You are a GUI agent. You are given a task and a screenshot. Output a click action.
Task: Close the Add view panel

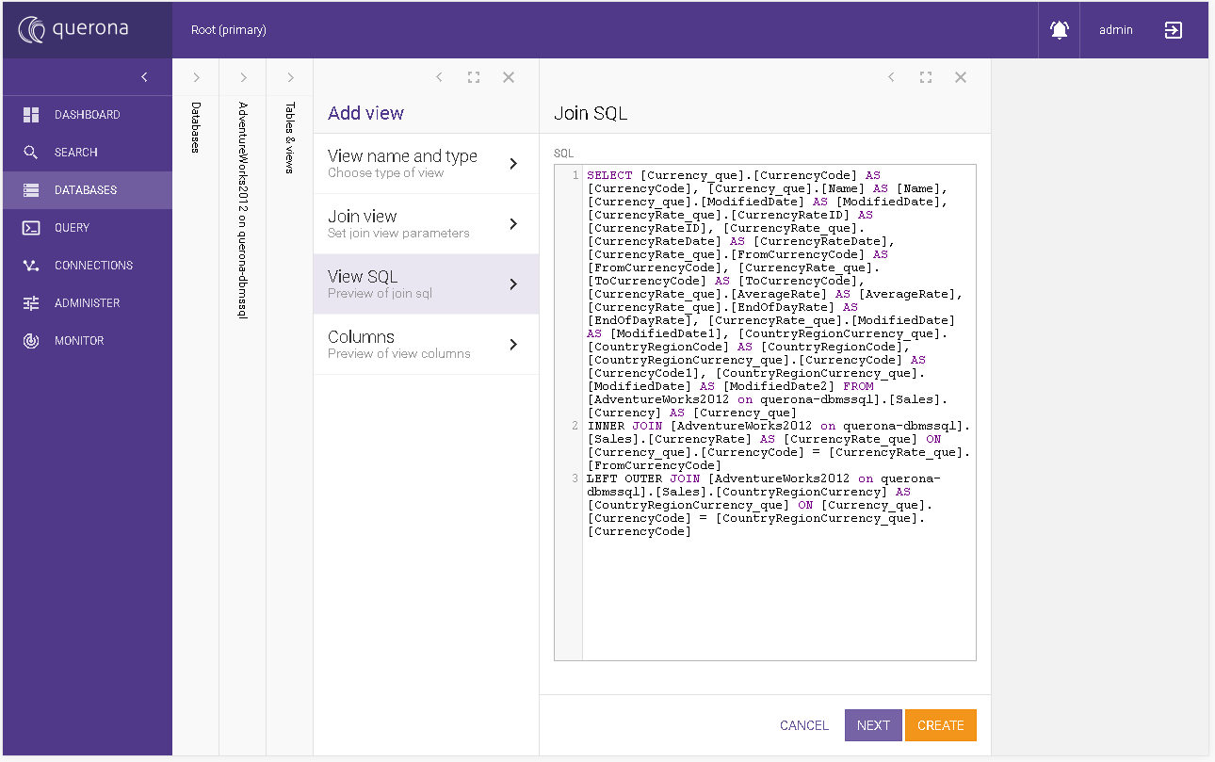click(509, 77)
